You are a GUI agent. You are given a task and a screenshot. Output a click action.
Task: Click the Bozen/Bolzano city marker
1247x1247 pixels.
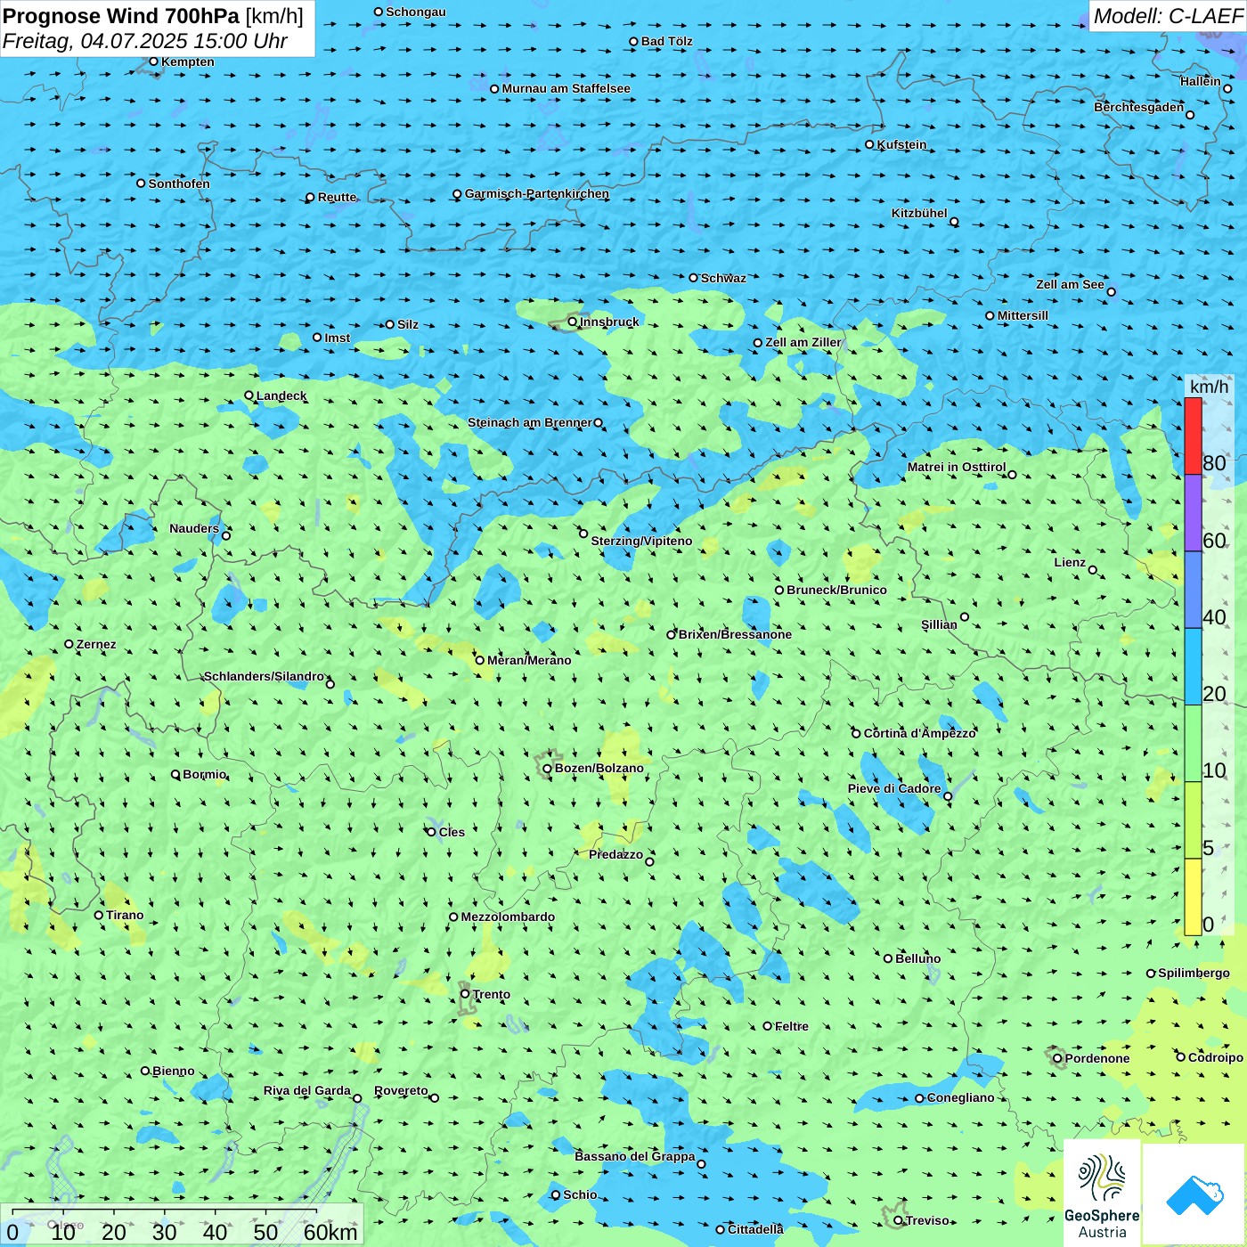[x=548, y=769]
